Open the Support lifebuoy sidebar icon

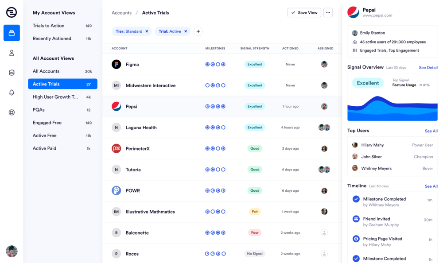(12, 112)
